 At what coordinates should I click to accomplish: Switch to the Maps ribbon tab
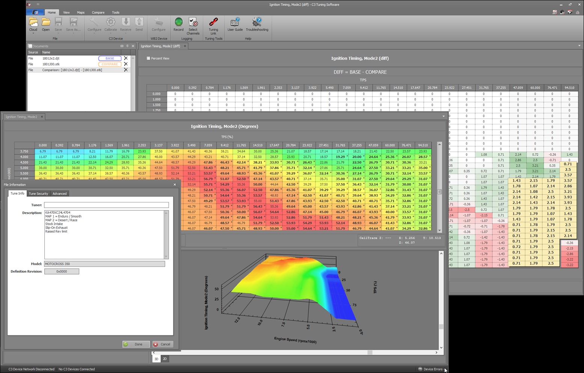coord(81,12)
